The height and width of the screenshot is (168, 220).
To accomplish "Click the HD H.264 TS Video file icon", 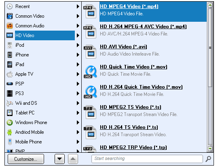I will click(x=90, y=133).
